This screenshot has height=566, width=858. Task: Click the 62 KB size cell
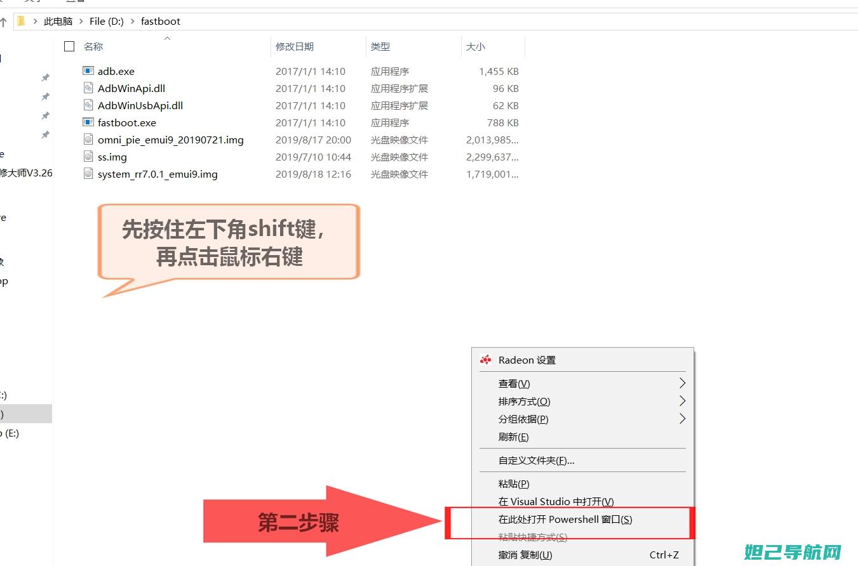coord(506,105)
